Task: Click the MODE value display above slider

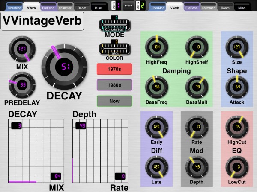Action: [x=114, y=17]
